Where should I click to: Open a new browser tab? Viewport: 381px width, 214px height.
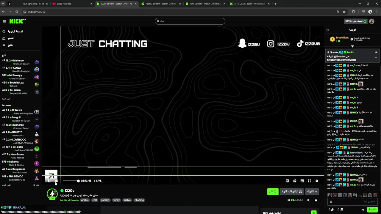coord(275,4)
